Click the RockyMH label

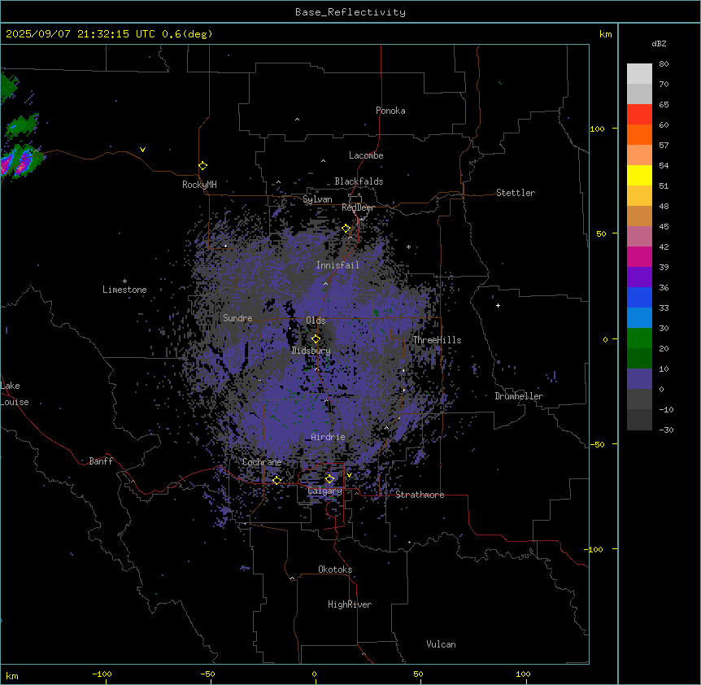coord(199,185)
